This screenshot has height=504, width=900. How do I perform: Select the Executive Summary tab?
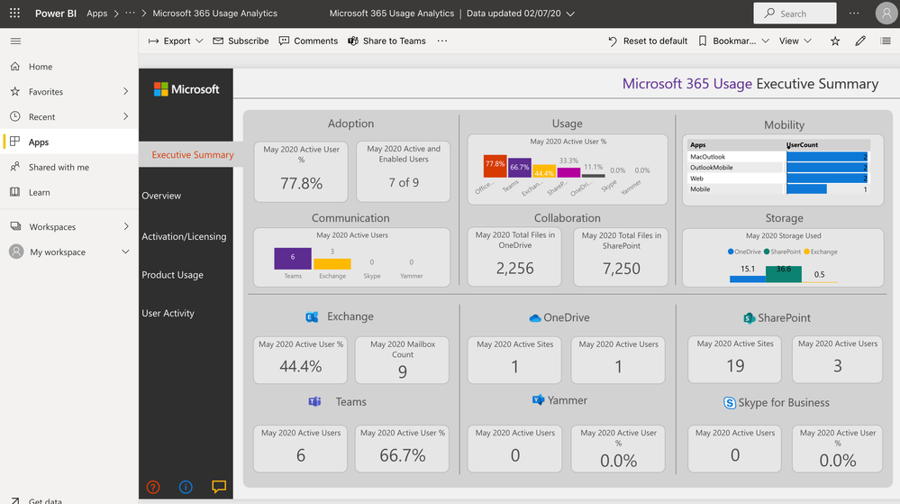193,154
